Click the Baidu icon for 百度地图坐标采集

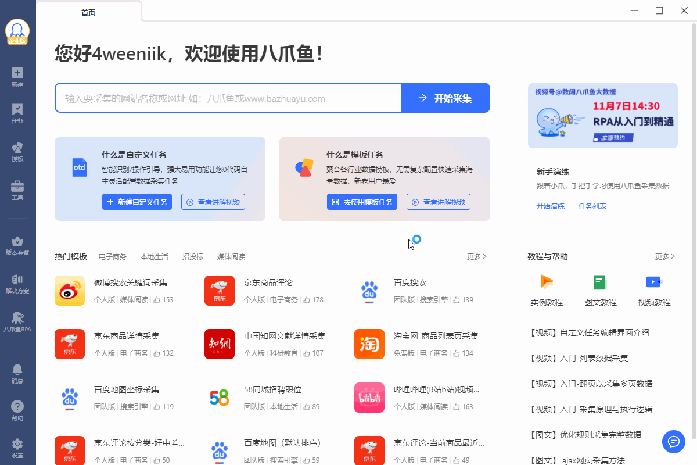[70, 398]
